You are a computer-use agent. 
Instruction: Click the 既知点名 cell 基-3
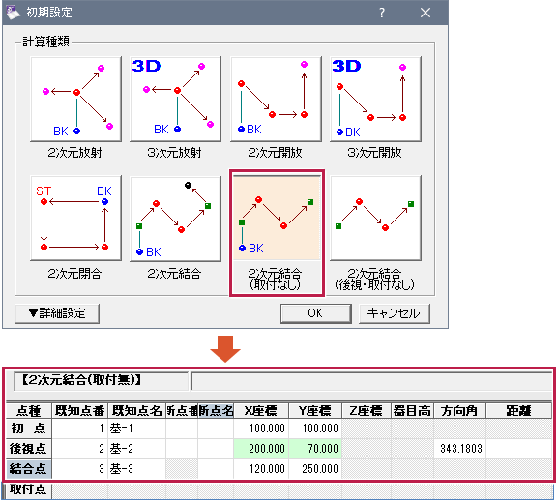(137, 469)
